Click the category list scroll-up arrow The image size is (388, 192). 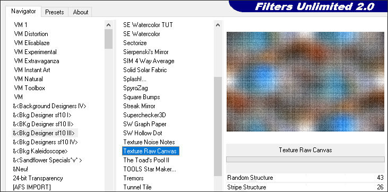click(x=108, y=25)
